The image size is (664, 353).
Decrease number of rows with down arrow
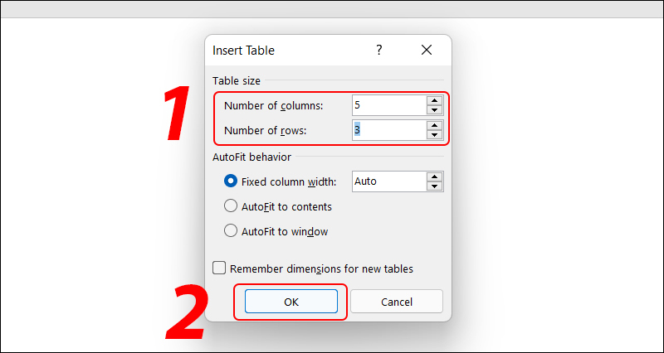(x=433, y=135)
